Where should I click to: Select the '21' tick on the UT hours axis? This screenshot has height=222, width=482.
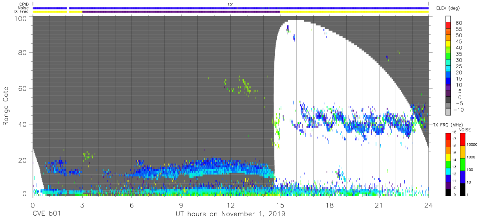coord(379,204)
